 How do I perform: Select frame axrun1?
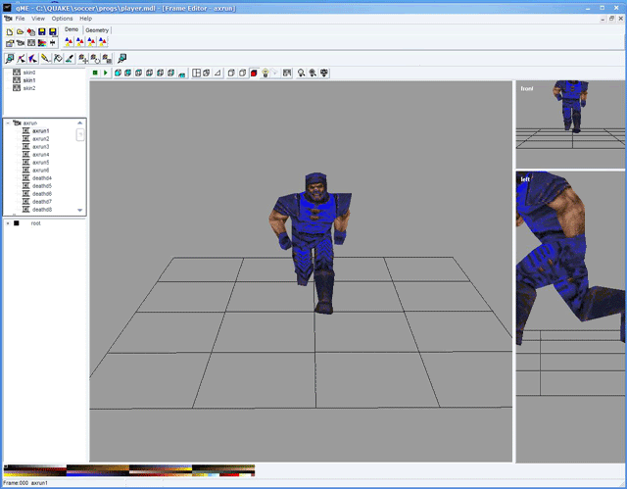(40, 130)
